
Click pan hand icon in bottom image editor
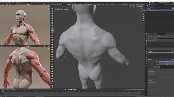click(x=48, y=51)
